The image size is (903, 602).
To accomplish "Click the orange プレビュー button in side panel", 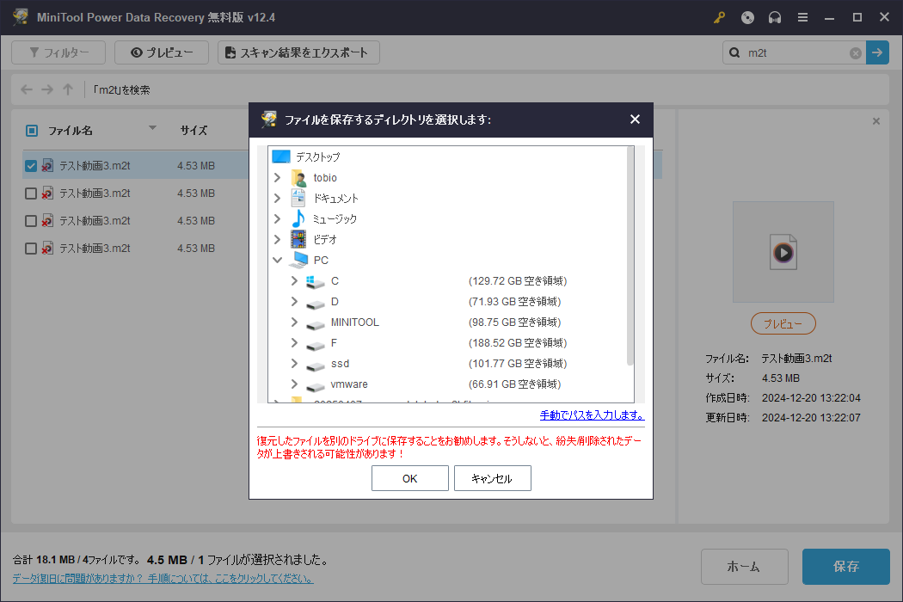I will [x=783, y=323].
